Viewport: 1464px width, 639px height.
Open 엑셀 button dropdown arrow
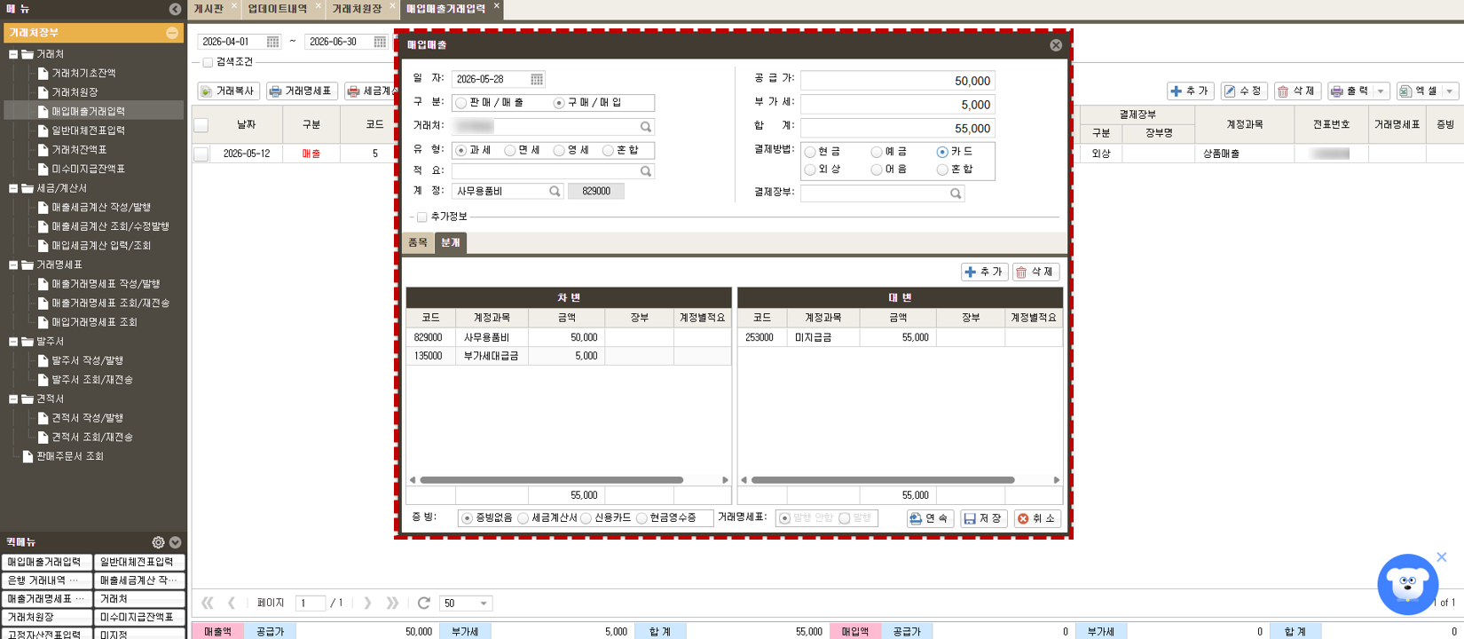click(1450, 91)
